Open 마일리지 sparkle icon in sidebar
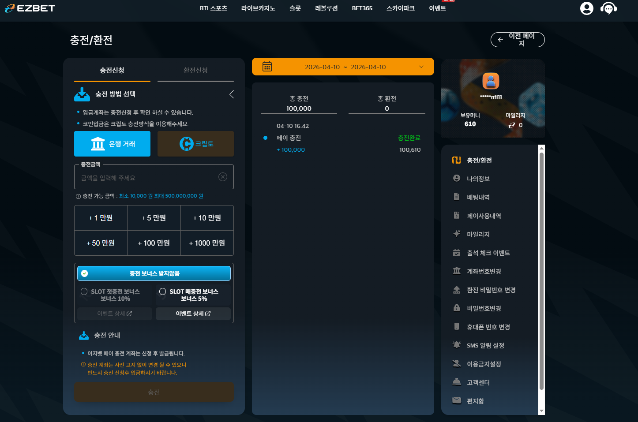This screenshot has width=638, height=422. (457, 234)
